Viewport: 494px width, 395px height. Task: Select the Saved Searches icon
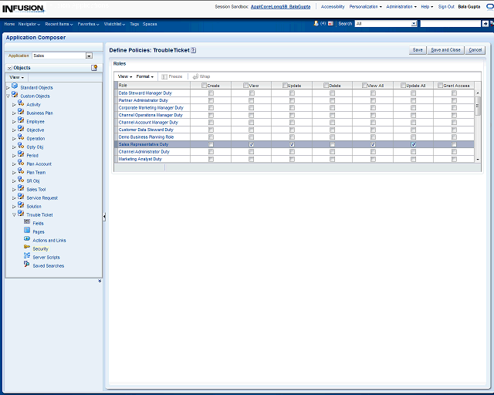(x=26, y=265)
